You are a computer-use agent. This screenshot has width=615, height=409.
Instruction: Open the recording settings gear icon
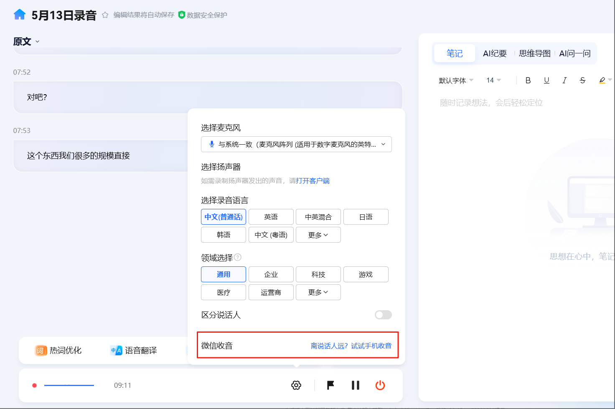tap(296, 385)
